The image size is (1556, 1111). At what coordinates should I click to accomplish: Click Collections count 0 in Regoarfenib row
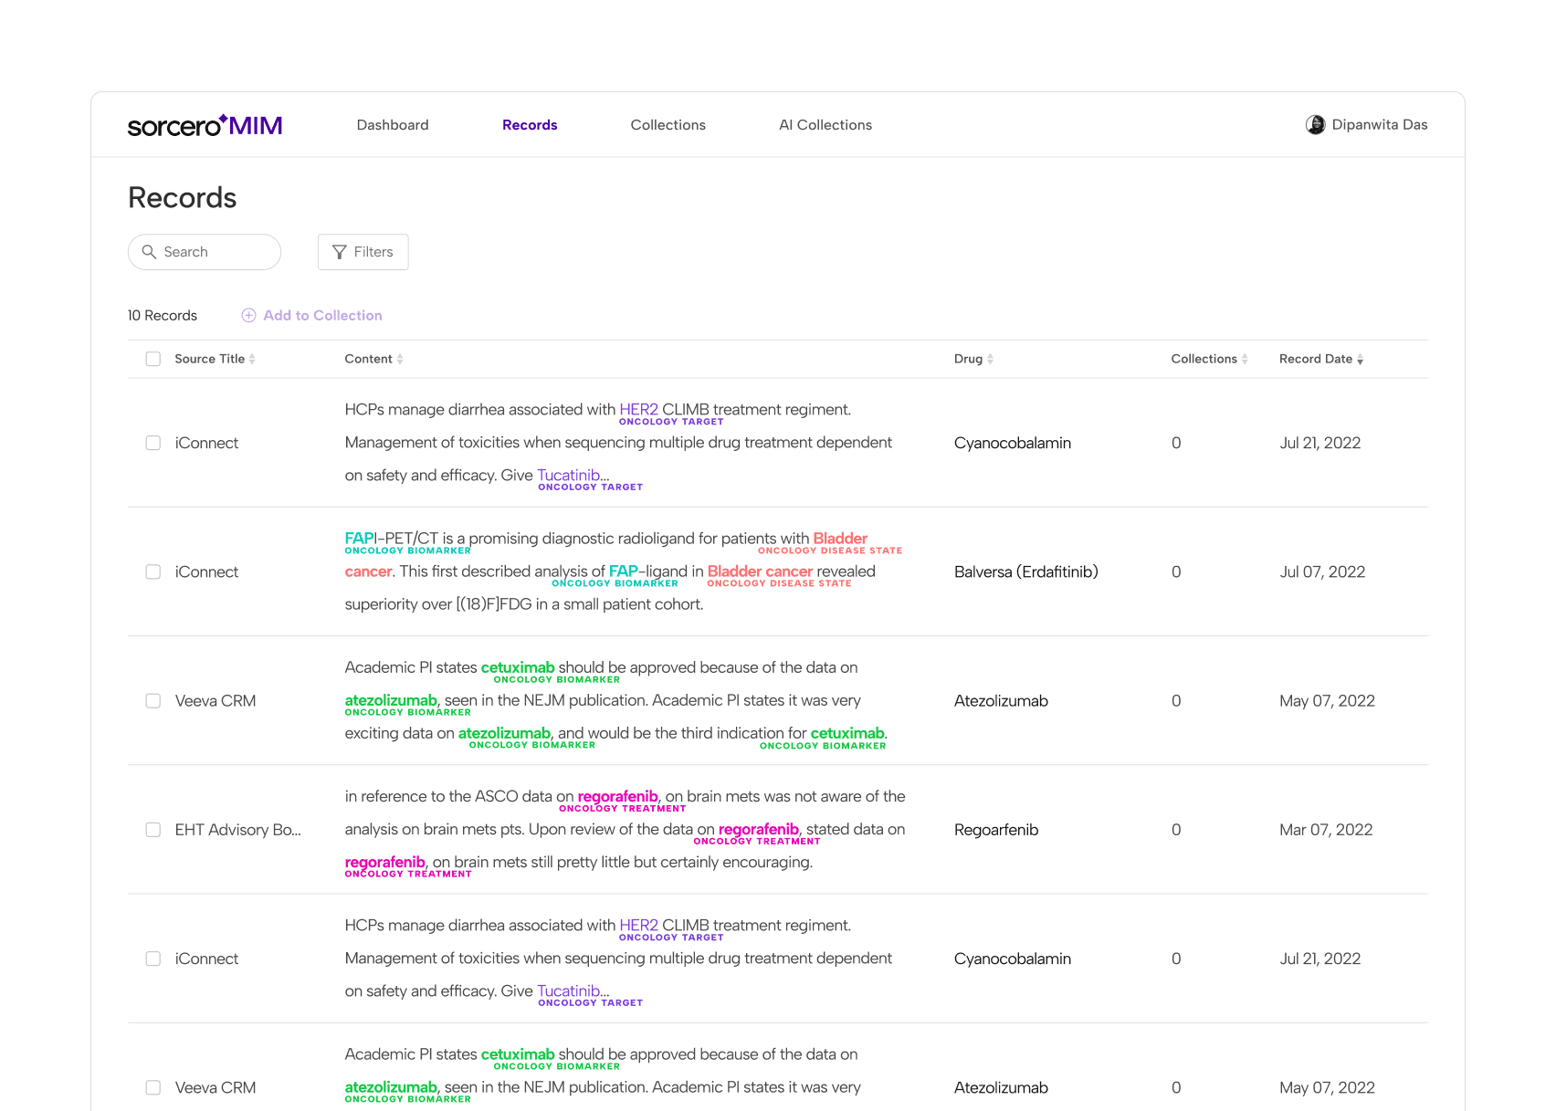pos(1176,830)
